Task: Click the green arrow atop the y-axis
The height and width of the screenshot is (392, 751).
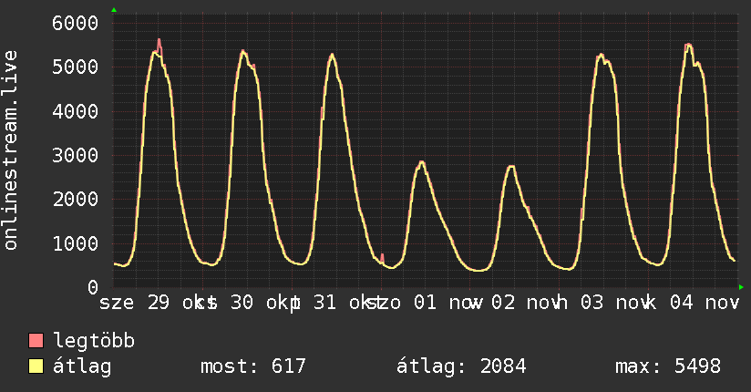Action: pos(114,10)
